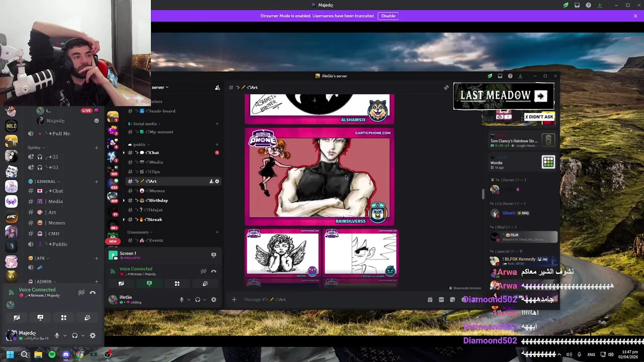Open the GIF picker in the message bar
644x362 pixels.
[x=441, y=300]
